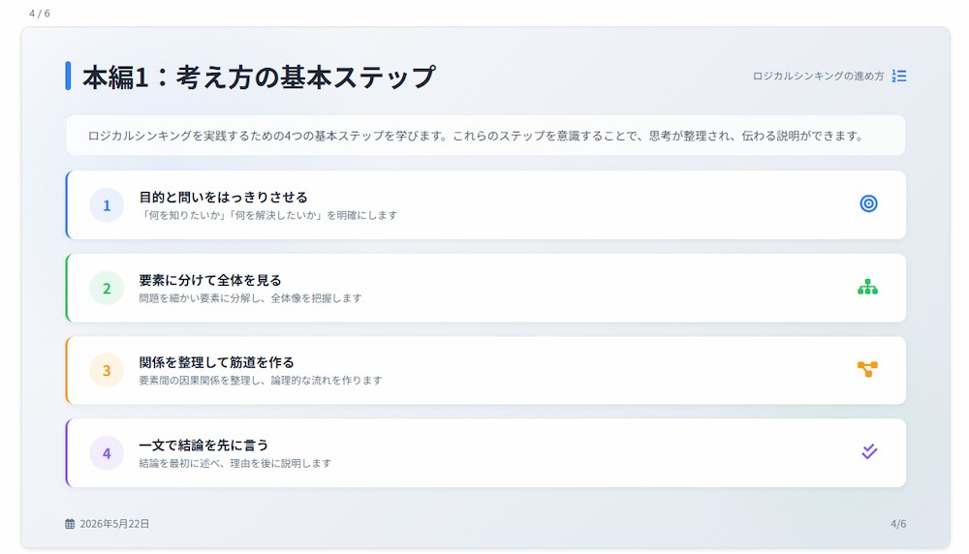Viewport: 969px width, 554px height.
Task: Open step card 関係を整理して筋道を作る
Action: tap(485, 370)
